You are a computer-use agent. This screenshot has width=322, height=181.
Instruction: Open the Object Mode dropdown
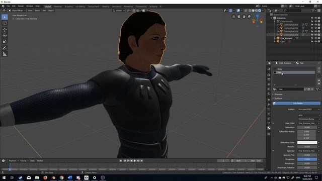click(17, 11)
